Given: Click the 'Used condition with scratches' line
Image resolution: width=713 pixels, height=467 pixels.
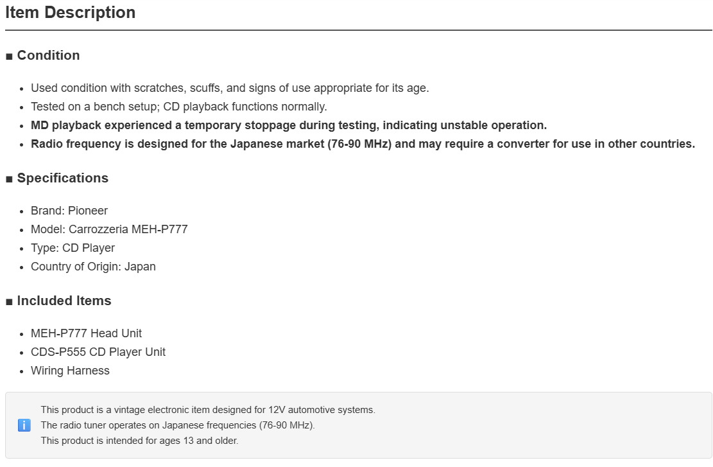Looking at the screenshot, I should (x=230, y=88).
